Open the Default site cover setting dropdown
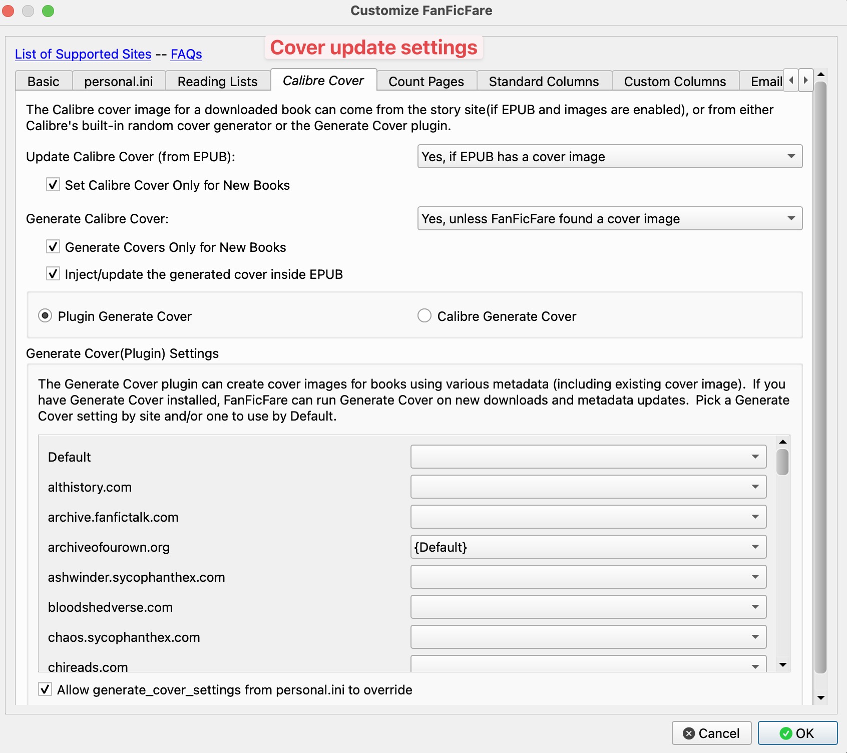847x753 pixels. 588,457
